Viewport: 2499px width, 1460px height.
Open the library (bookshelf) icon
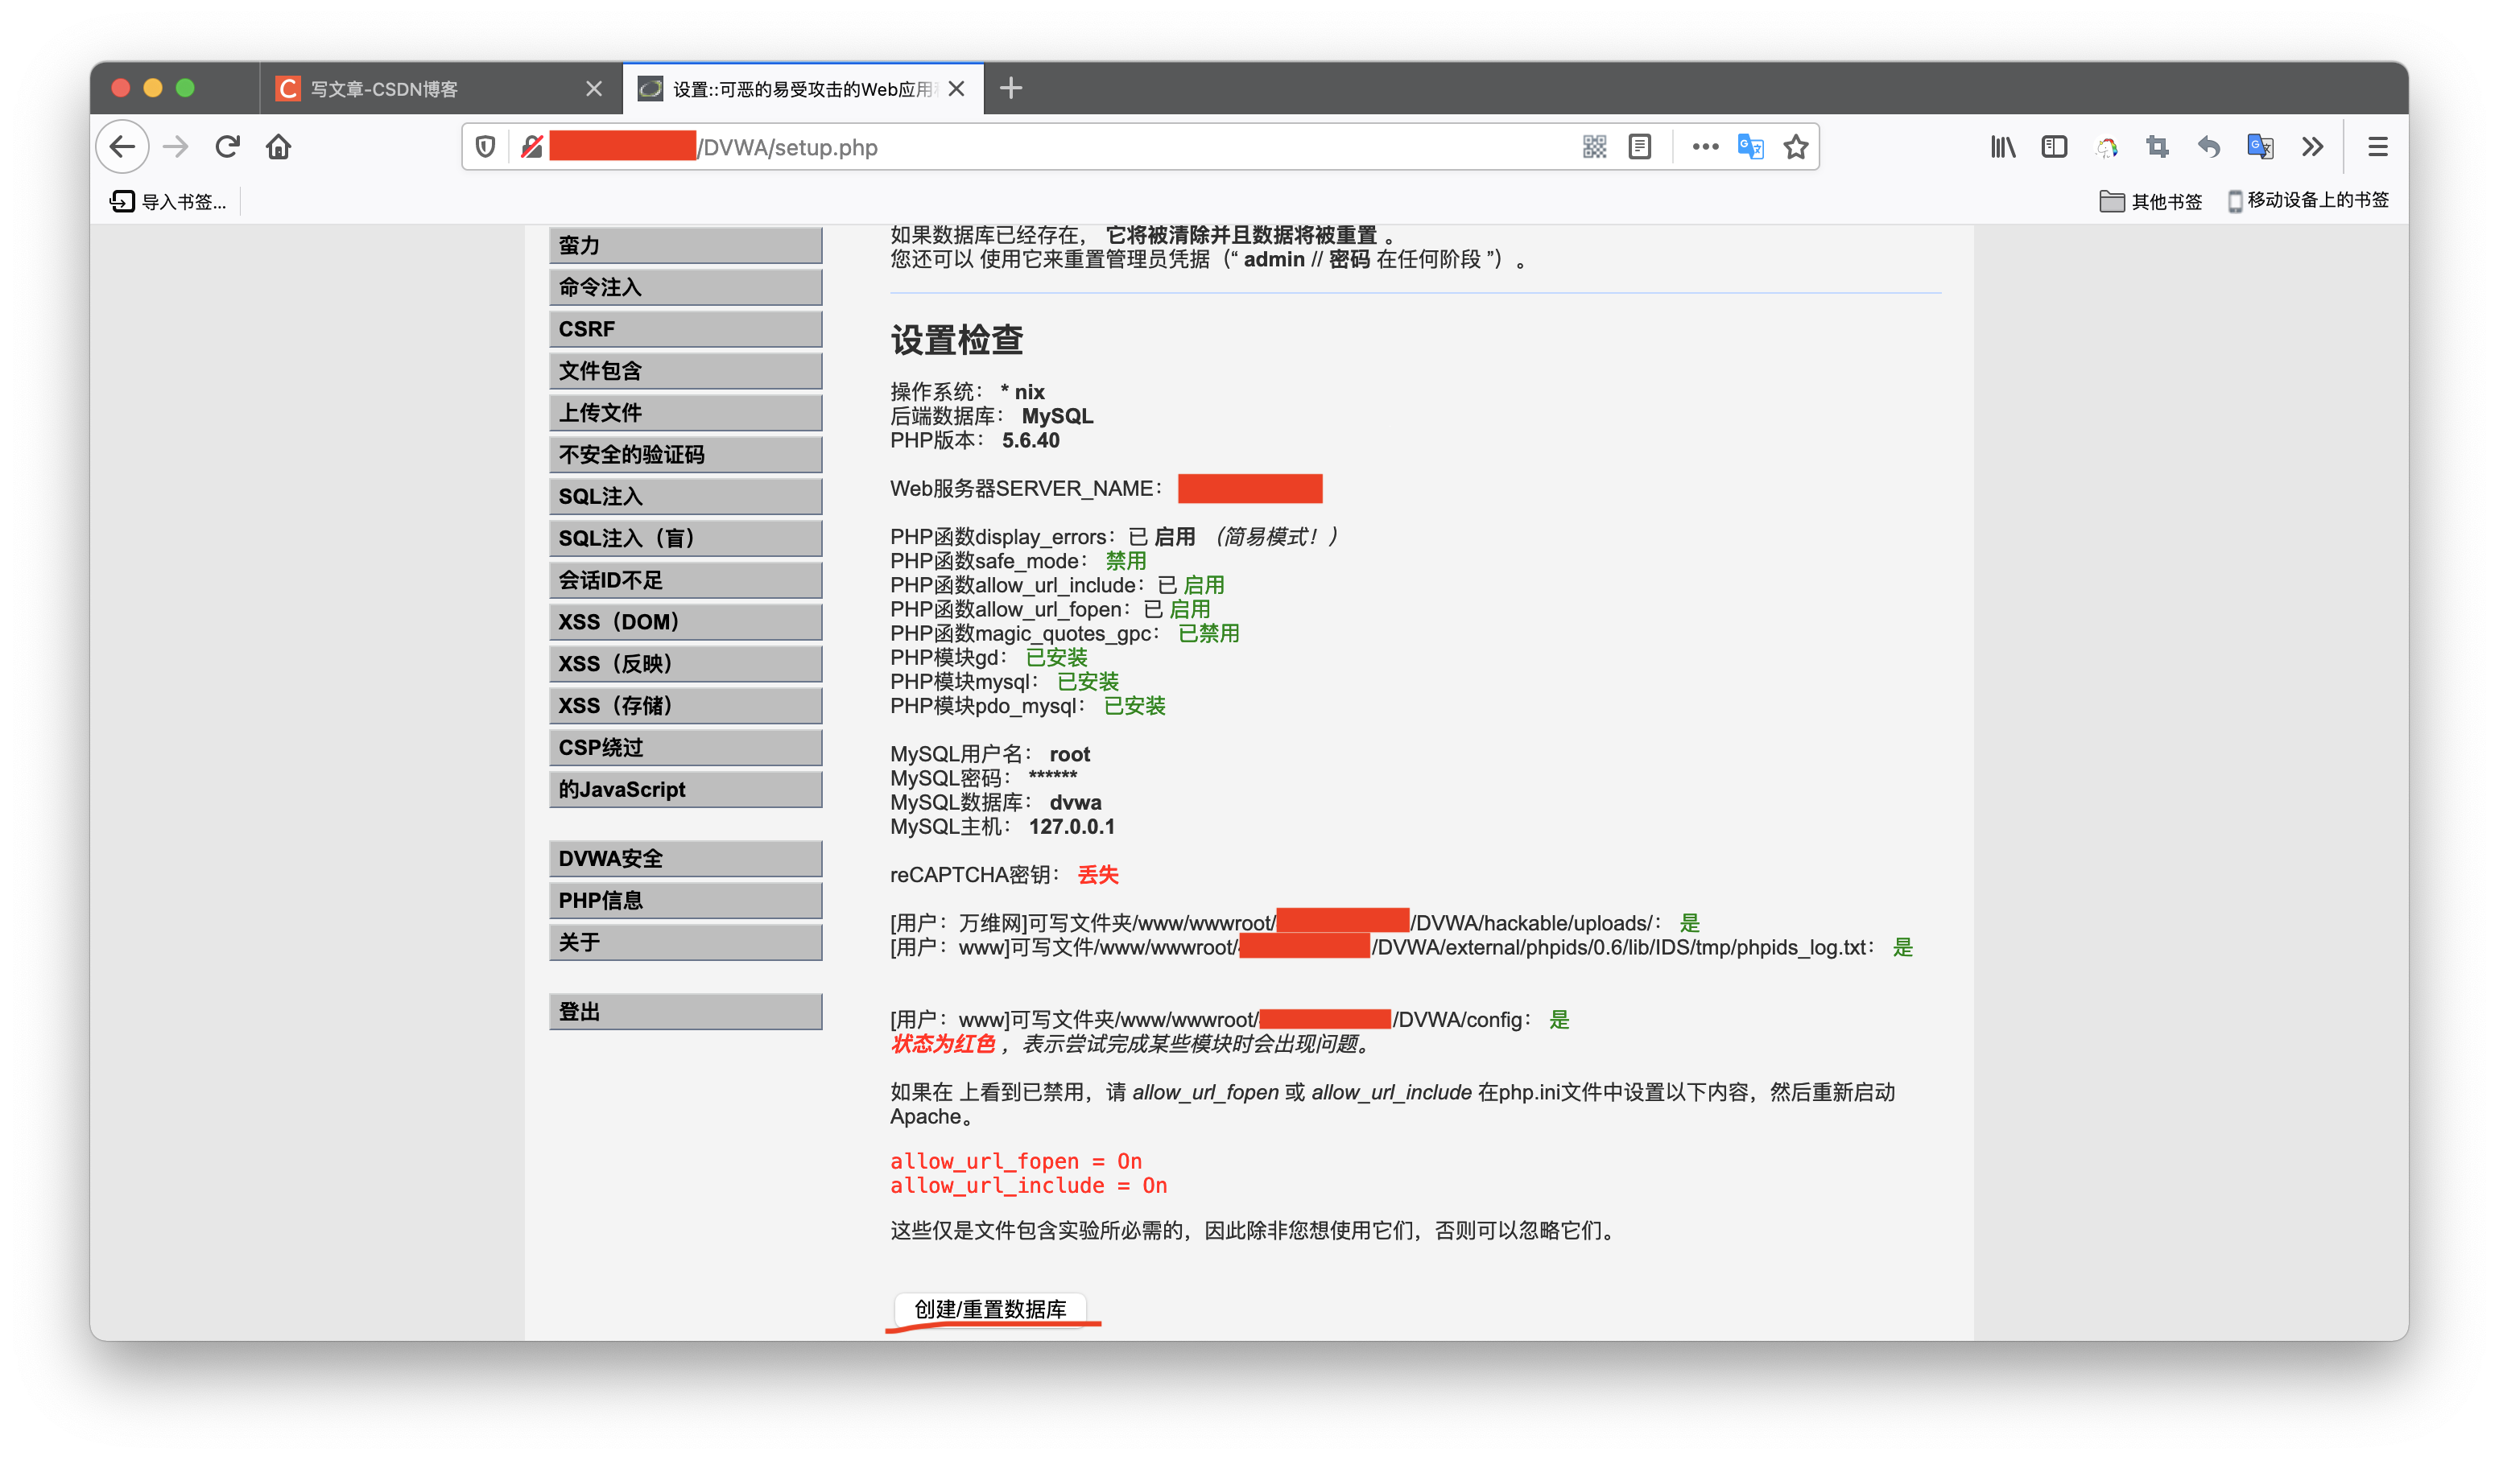(2003, 146)
